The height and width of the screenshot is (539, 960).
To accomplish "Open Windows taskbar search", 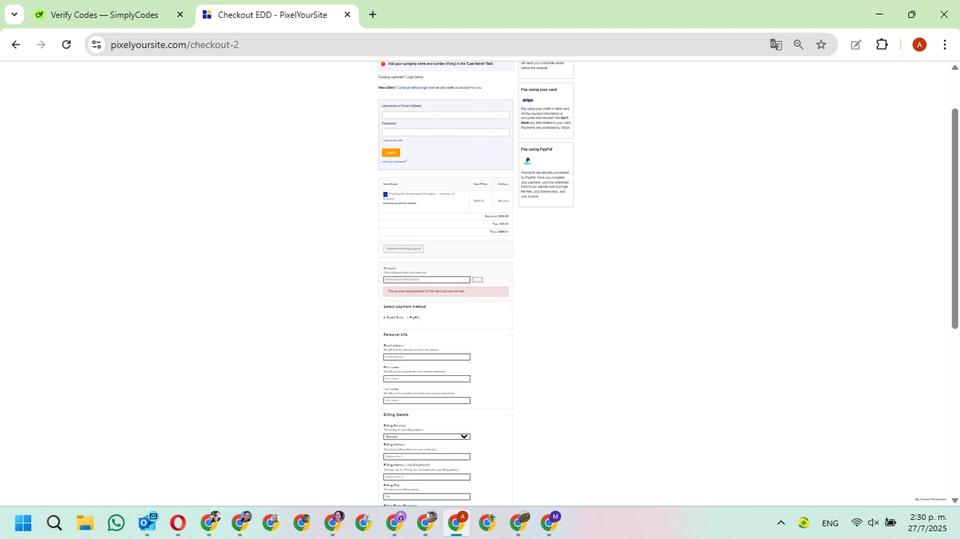I will coord(54,523).
